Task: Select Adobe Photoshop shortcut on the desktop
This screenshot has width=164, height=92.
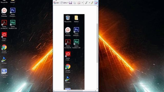Action: coord(13,12)
